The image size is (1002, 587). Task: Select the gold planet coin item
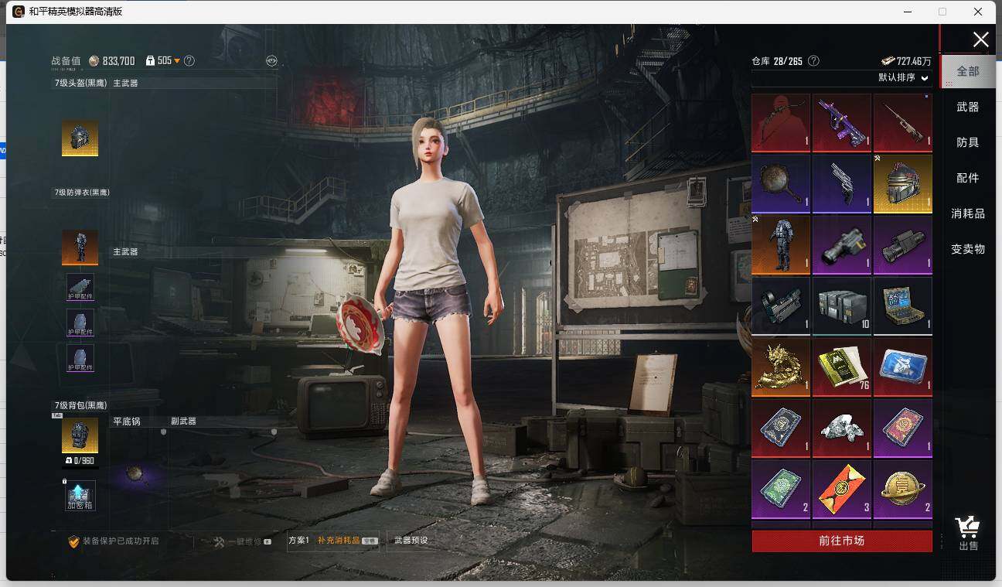pyautogui.click(x=903, y=490)
